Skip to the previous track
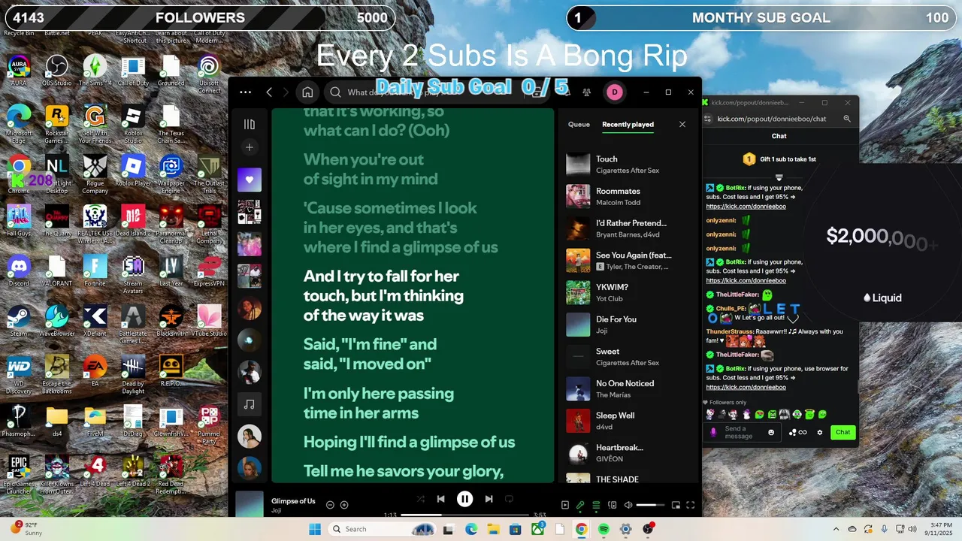 pos(441,499)
